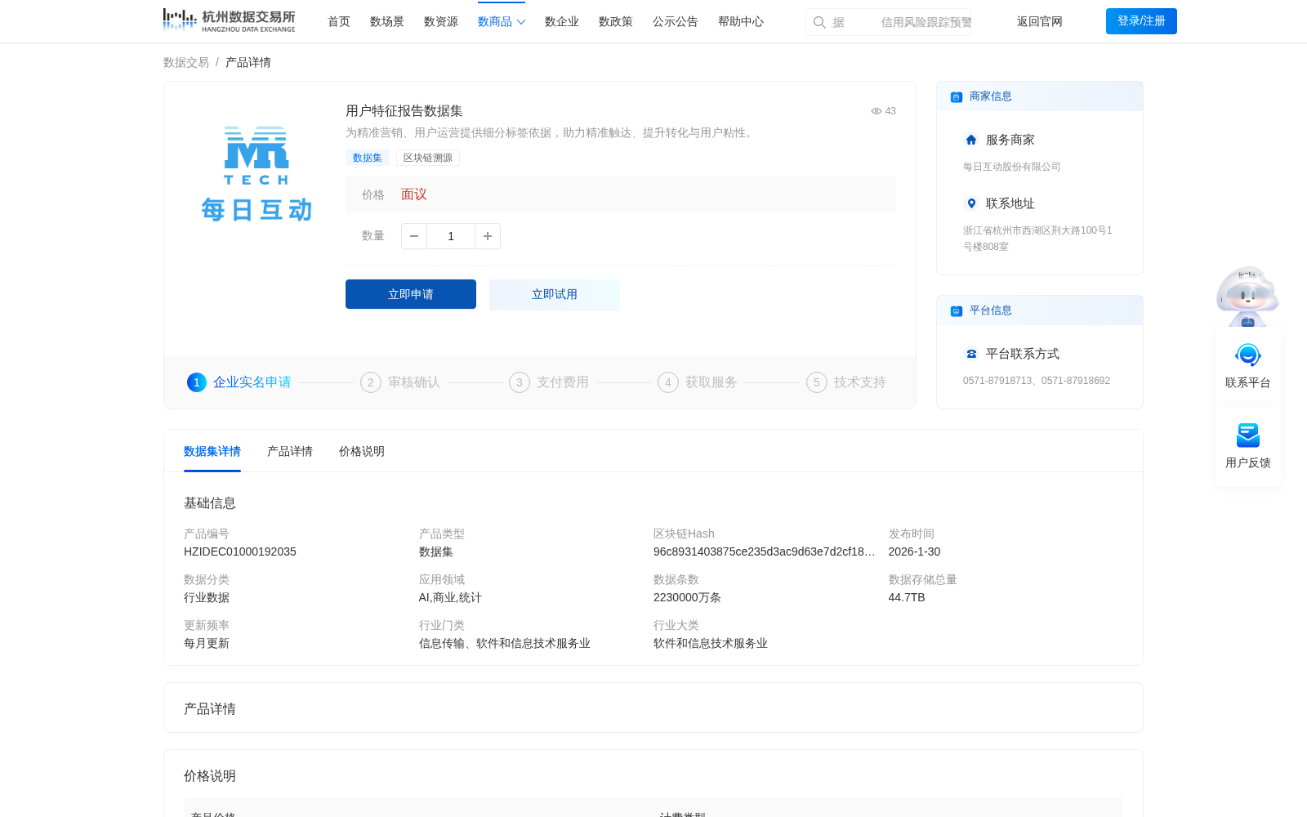This screenshot has width=1307, height=817.
Task: Open 用户反馈 feedback panel
Action: 1248,446
